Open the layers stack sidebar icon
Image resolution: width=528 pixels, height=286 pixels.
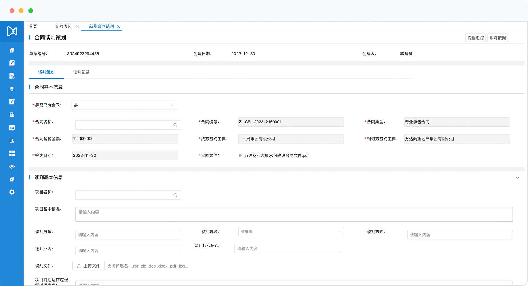click(12, 89)
